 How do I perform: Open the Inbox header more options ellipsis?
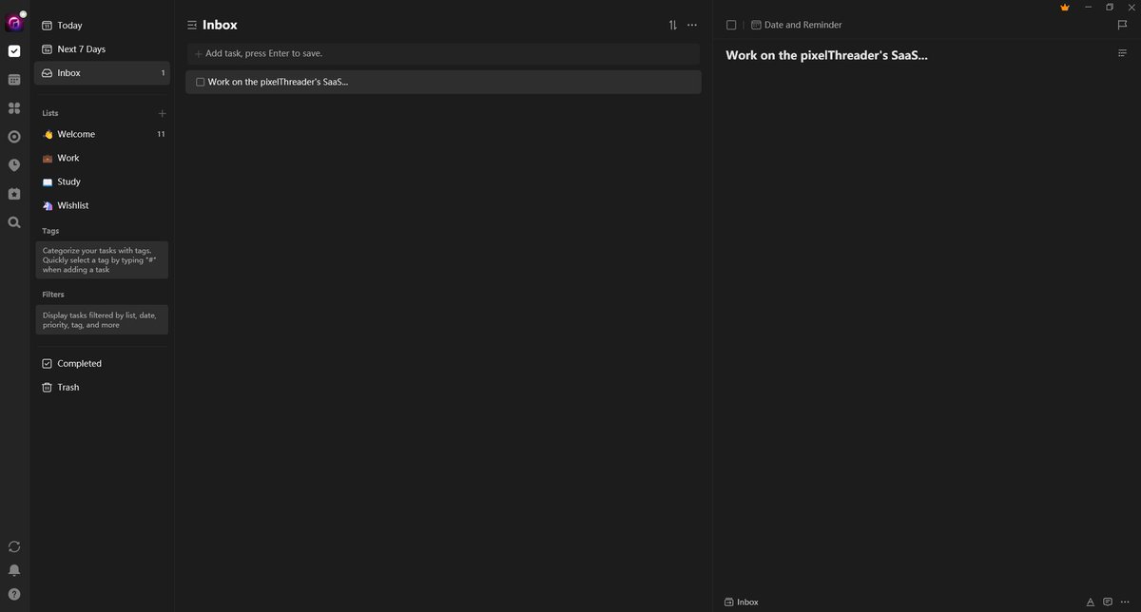(x=692, y=25)
